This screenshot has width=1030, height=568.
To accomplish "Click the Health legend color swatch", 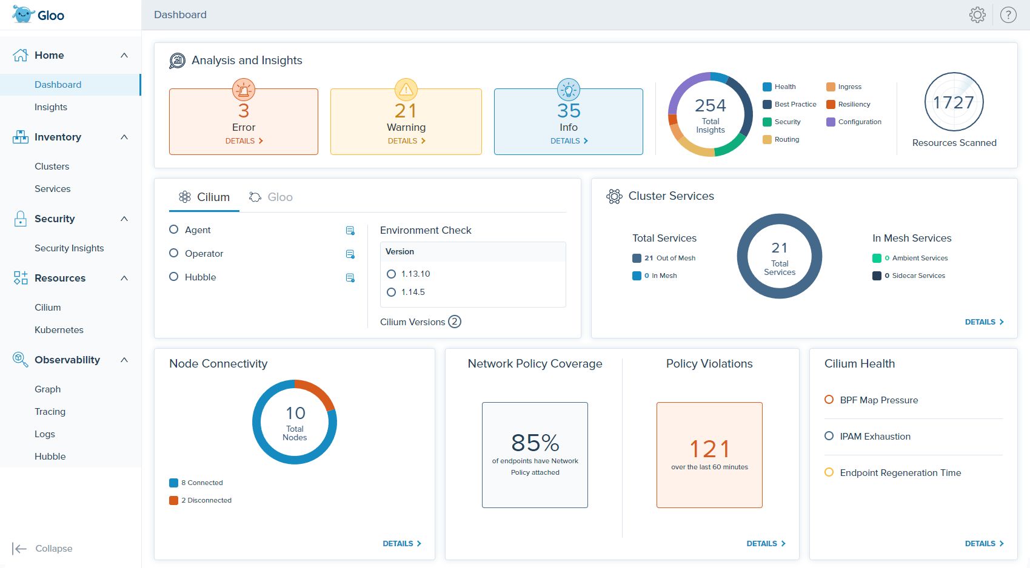I will 767,87.
